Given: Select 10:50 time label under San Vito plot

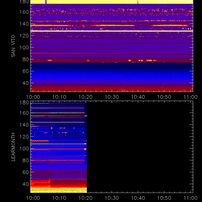Looking at the screenshot, I should click(164, 97).
